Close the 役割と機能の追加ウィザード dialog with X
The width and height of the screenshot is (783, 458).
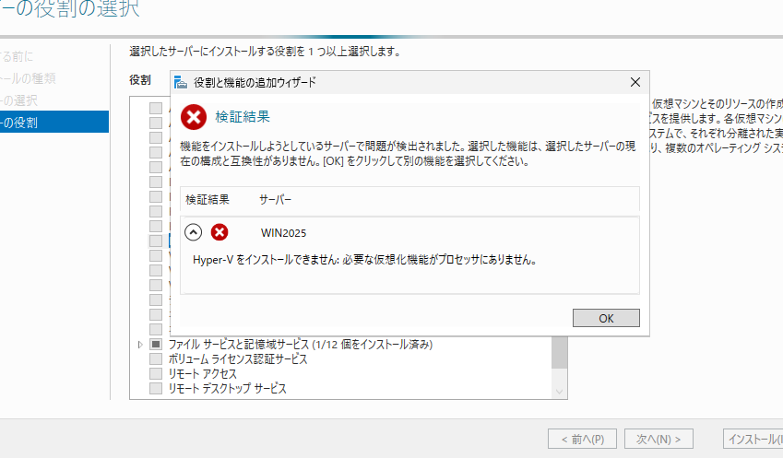coord(635,82)
